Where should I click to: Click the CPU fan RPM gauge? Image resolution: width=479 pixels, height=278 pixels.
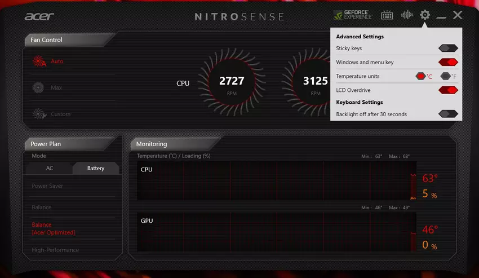(x=232, y=83)
